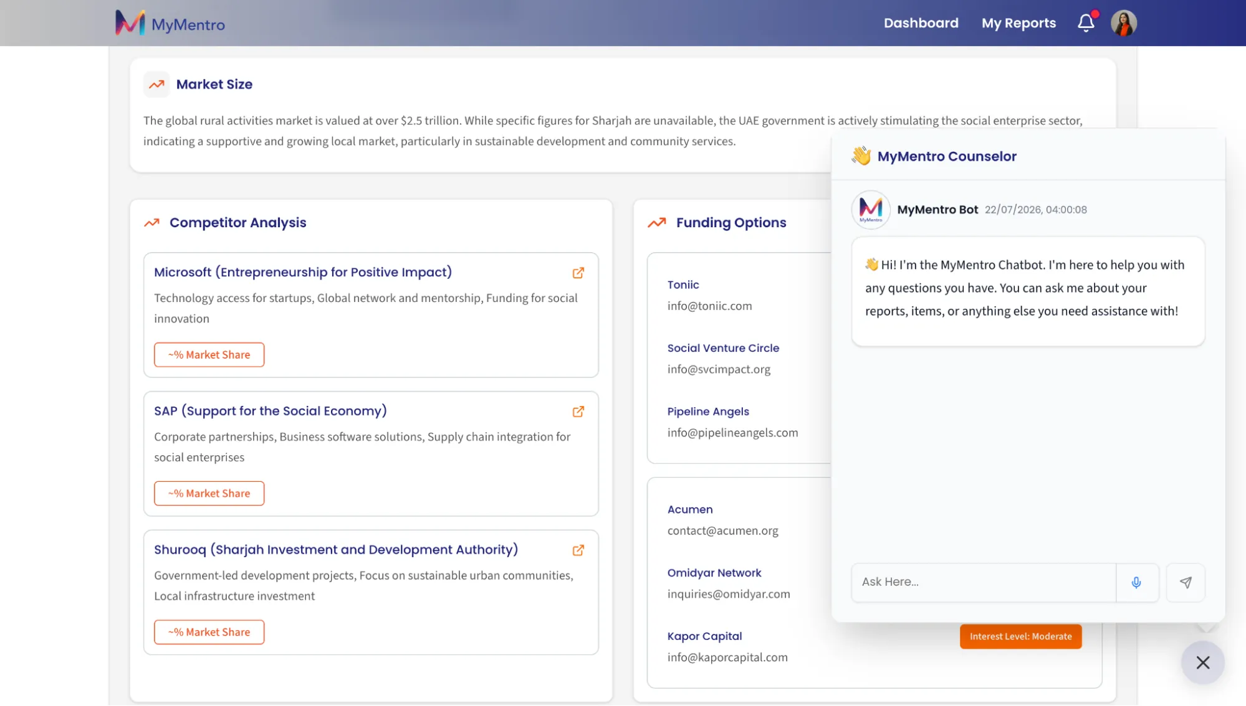
Task: Click info@kaporcapital.com email
Action: (727, 657)
